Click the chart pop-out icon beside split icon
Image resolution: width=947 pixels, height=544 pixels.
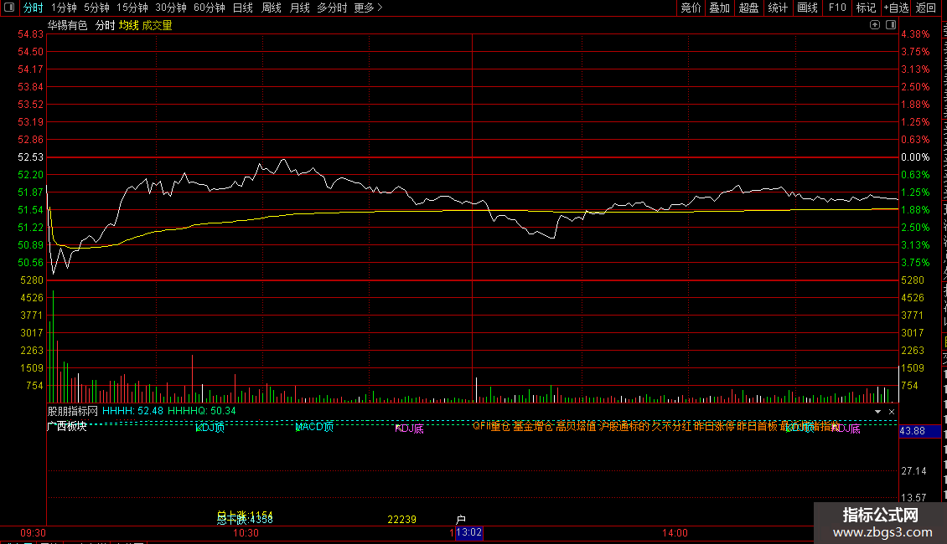click(875, 25)
